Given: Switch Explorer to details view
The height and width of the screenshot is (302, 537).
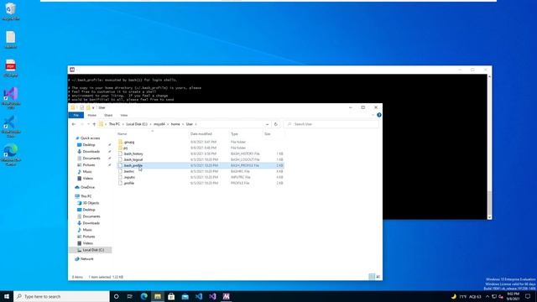Looking at the screenshot, I should (x=372, y=277).
